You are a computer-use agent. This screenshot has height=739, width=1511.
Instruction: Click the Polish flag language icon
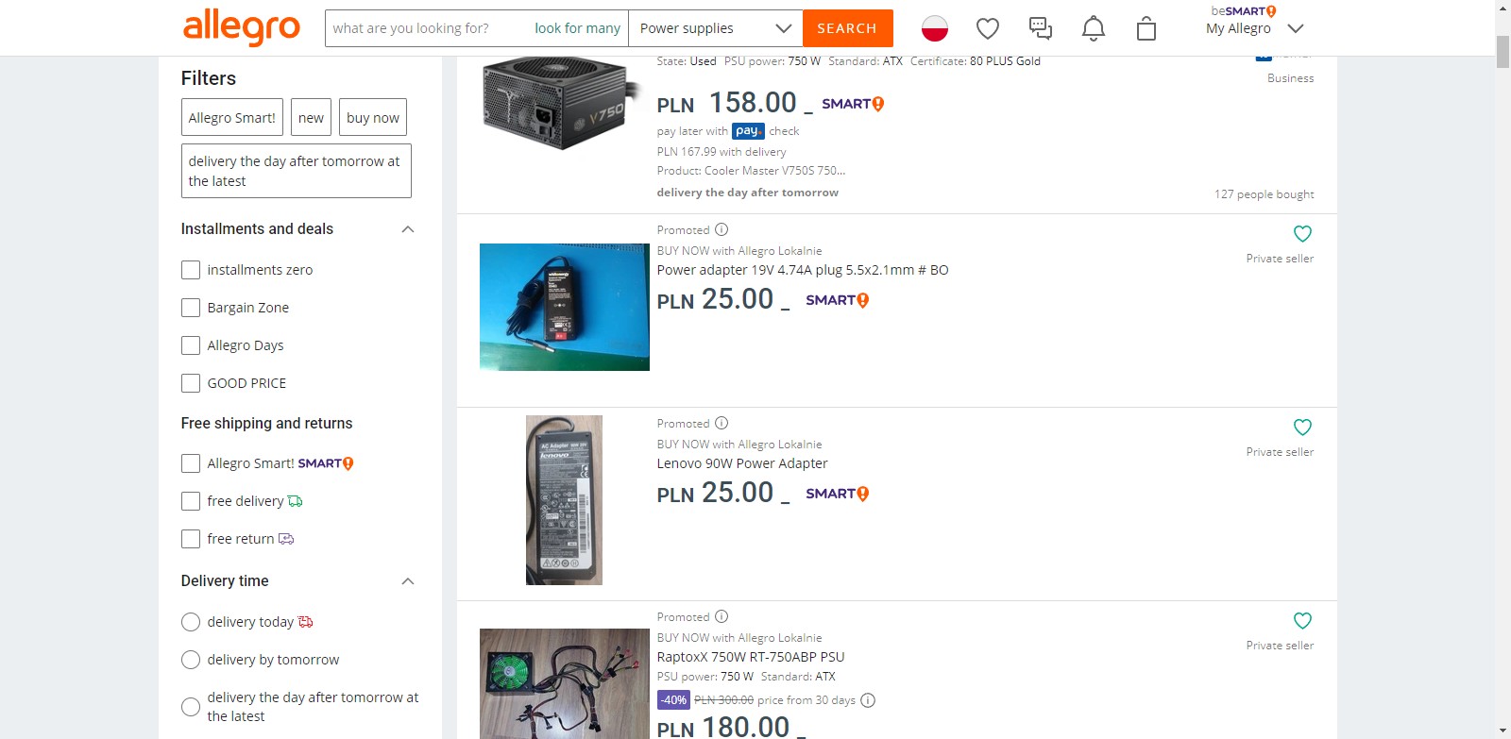coord(934,29)
